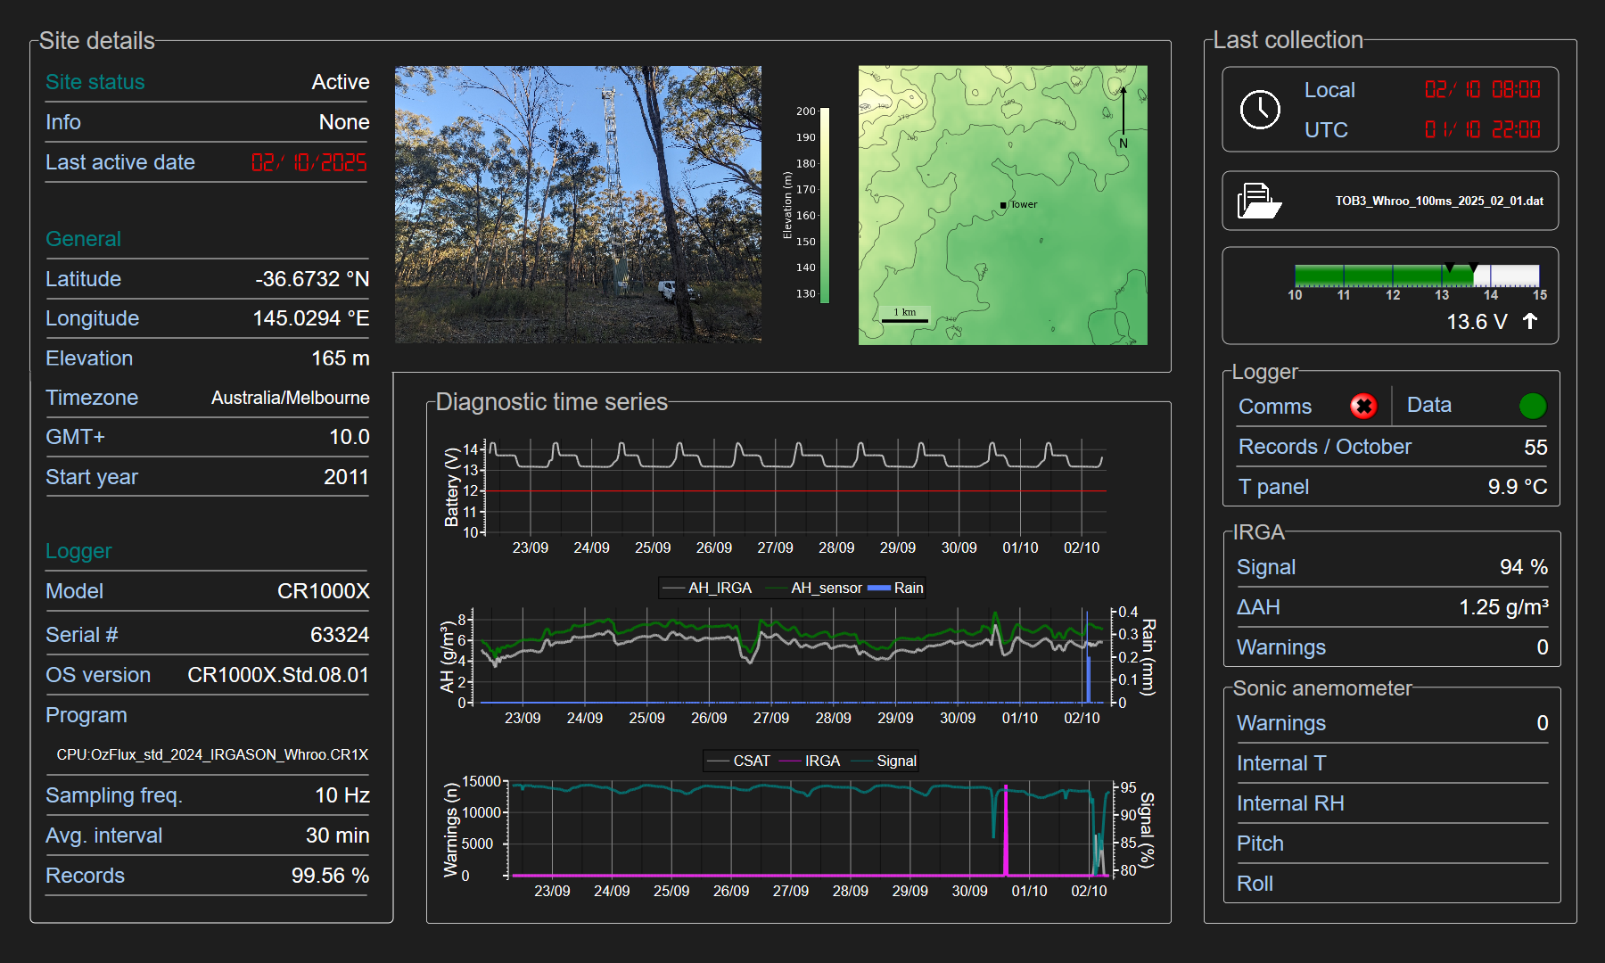Screen dimensions: 1605x963
Task: Click the file folder icon beside TOB3 filename
Action: tap(1258, 201)
